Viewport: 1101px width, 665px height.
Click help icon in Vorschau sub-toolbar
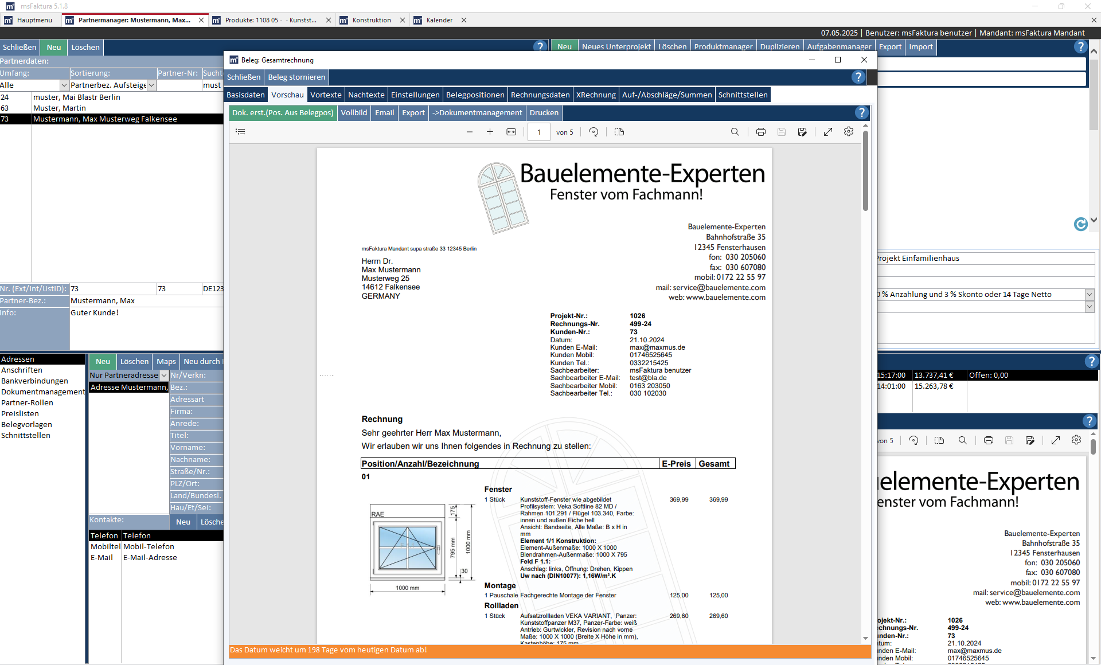[861, 112]
